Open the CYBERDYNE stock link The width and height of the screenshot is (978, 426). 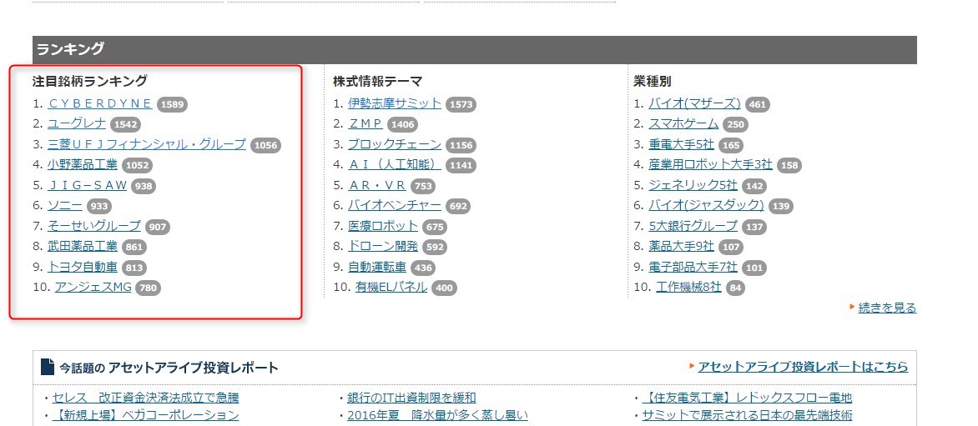click(x=100, y=103)
